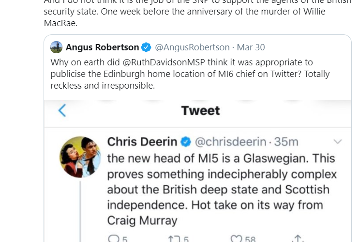Click the '35m' tweet timestamp

[x=286, y=142]
